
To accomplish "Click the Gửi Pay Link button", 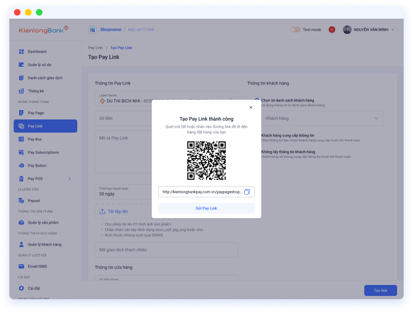I will 206,208.
